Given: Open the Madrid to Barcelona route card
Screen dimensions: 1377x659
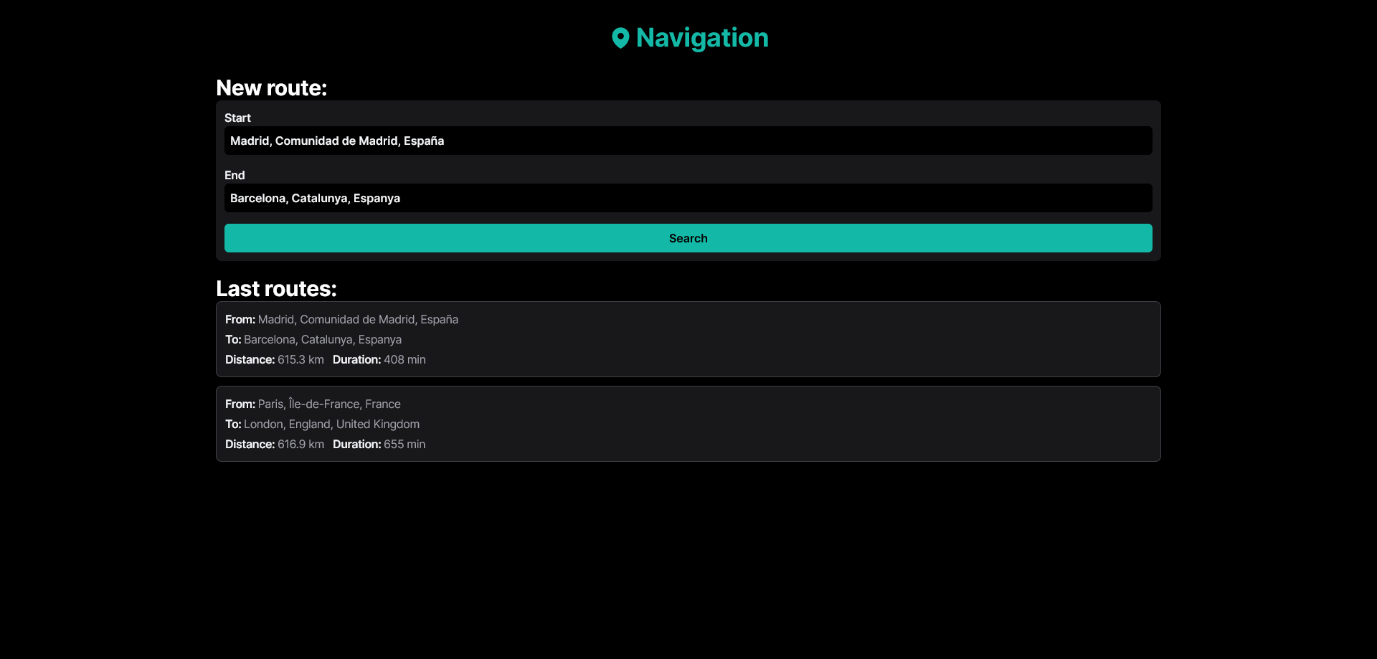Looking at the screenshot, I should (x=688, y=339).
